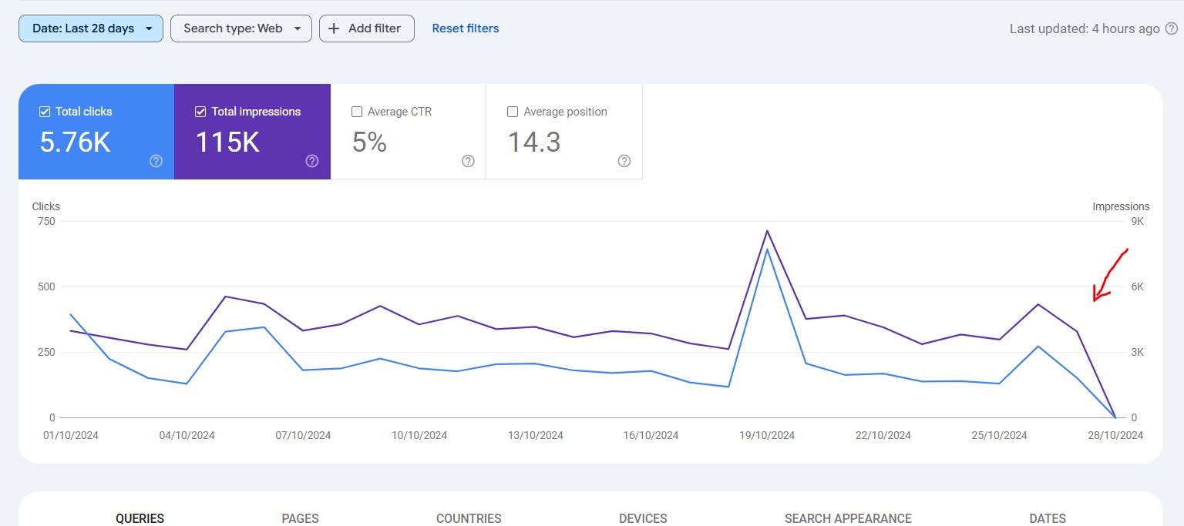
Task: Click the Add filter button
Action: pos(367,28)
